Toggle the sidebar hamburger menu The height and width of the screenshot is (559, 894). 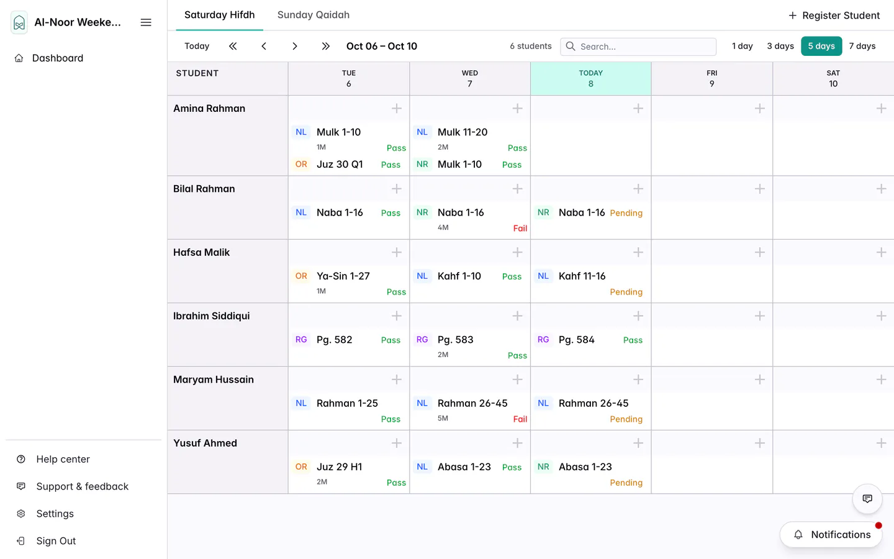click(x=146, y=22)
